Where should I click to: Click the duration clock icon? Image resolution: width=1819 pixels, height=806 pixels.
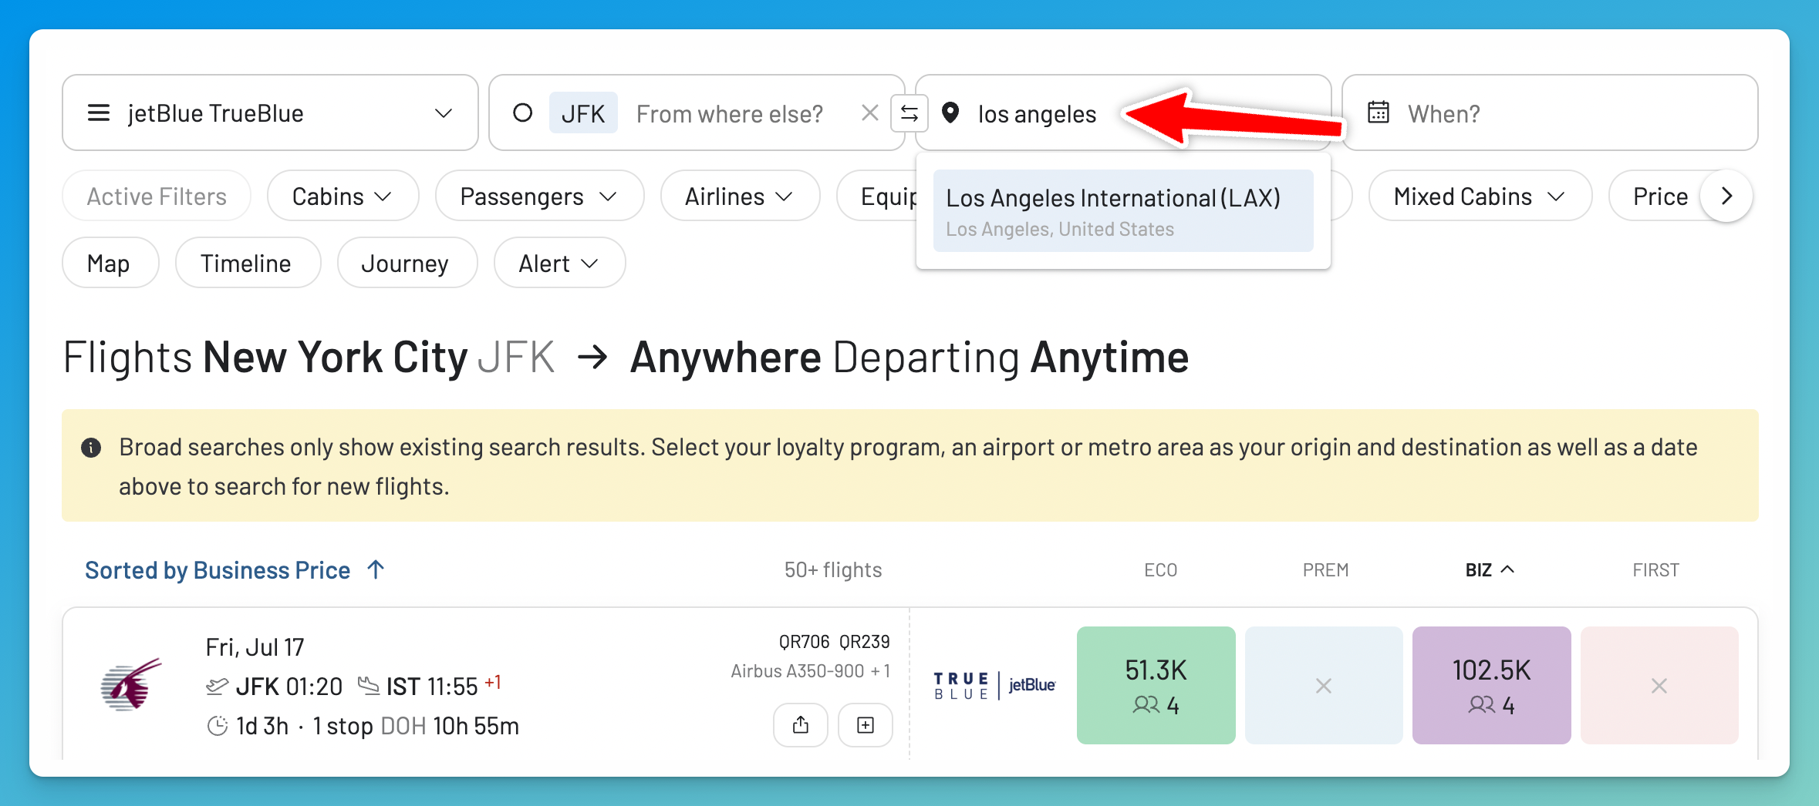click(x=218, y=726)
